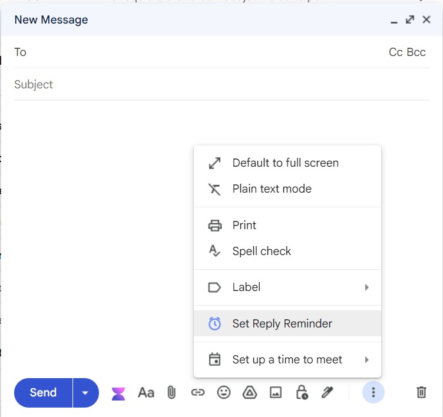The width and height of the screenshot is (443, 417).
Task: Expand the Set up a time to meet submenu
Action: tap(287, 360)
